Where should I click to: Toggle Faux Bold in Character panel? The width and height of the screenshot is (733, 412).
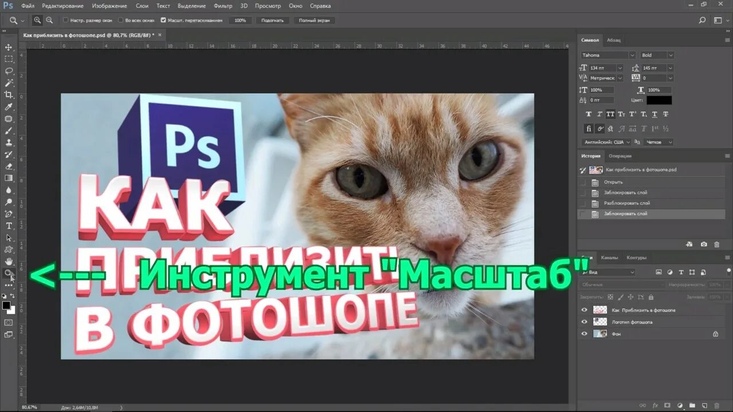pyautogui.click(x=589, y=114)
